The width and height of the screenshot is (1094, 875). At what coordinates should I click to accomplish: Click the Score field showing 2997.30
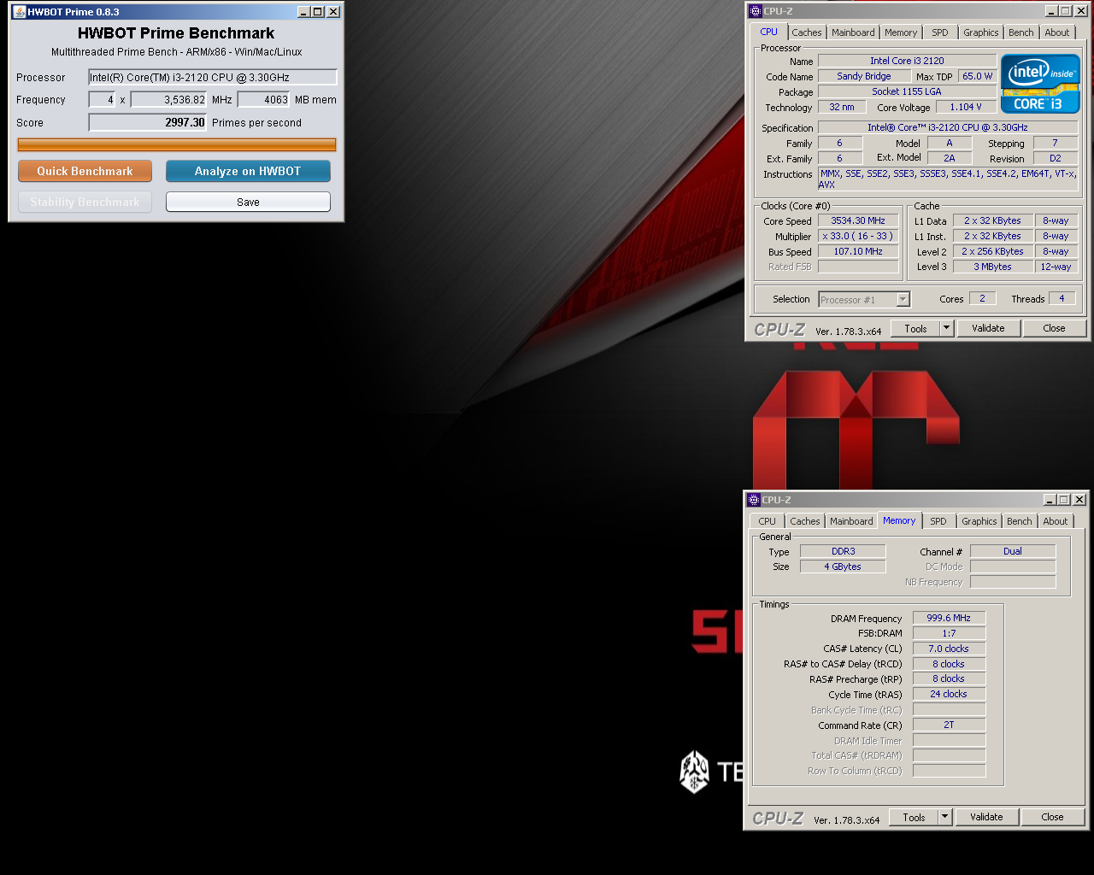[148, 122]
